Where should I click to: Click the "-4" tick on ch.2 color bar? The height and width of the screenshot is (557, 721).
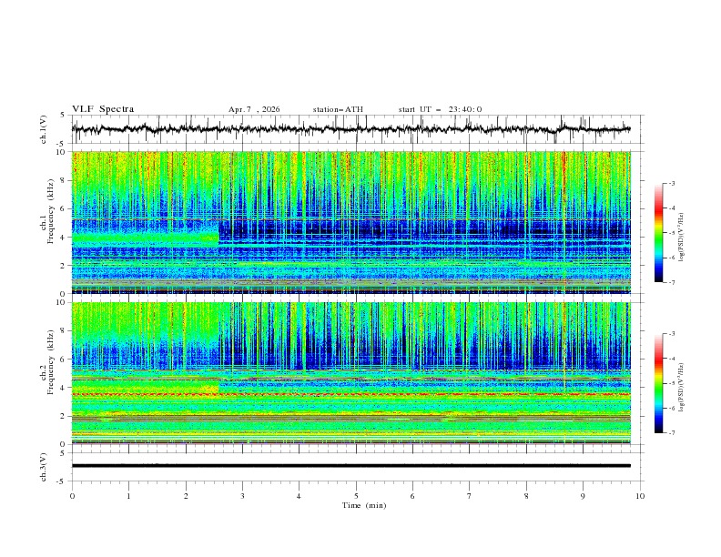tap(671, 359)
